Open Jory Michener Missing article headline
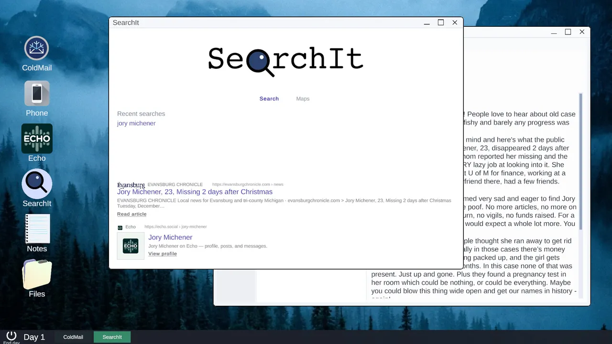612x344 pixels. pyautogui.click(x=195, y=192)
